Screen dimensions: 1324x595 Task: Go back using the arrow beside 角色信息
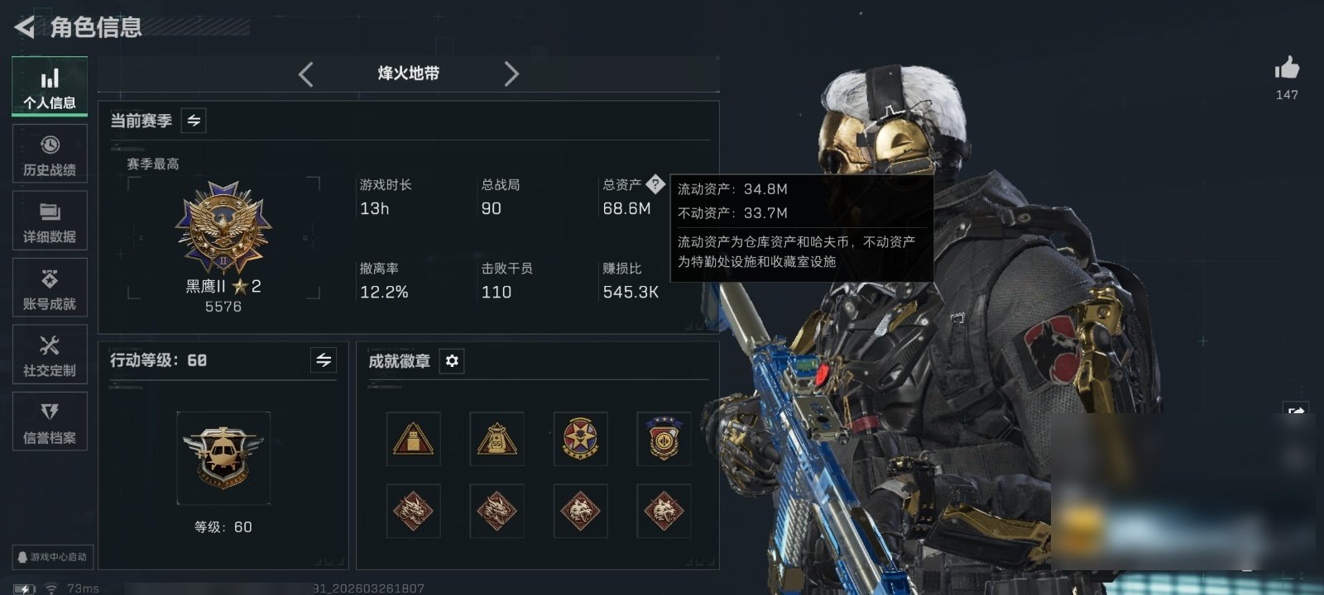click(x=25, y=28)
